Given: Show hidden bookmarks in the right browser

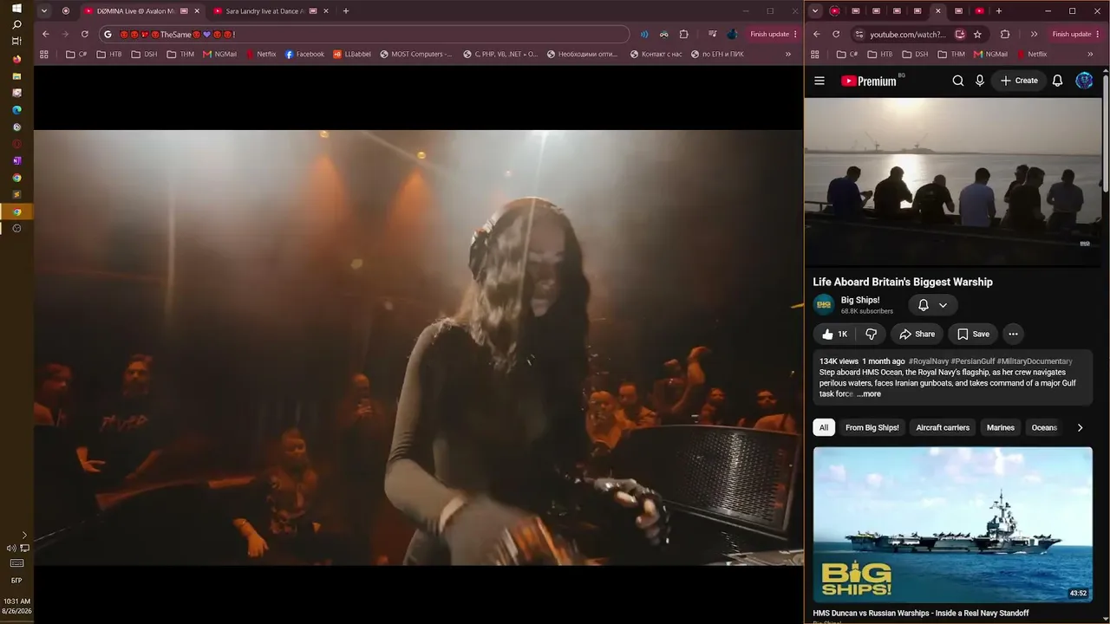Looking at the screenshot, I should point(1090,54).
